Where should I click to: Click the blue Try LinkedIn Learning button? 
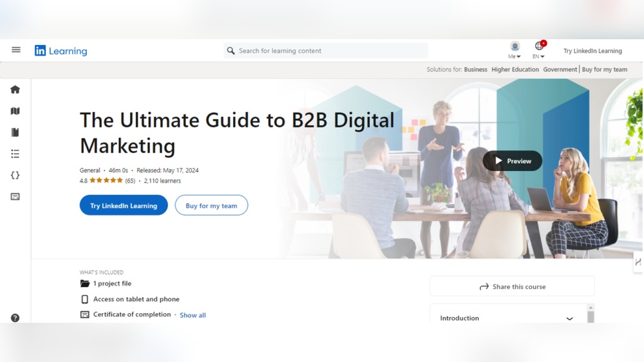pyautogui.click(x=124, y=205)
